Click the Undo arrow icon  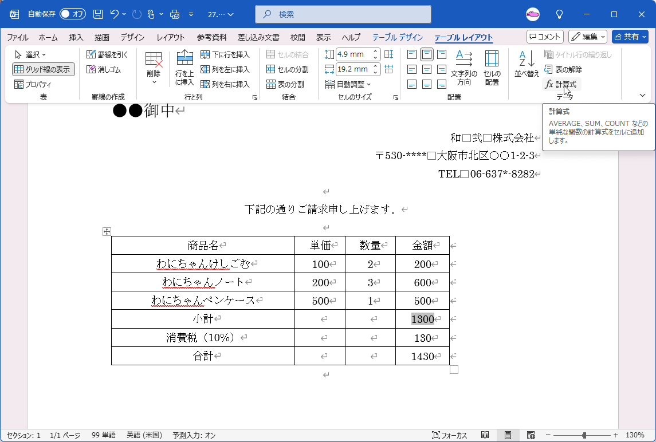(114, 14)
